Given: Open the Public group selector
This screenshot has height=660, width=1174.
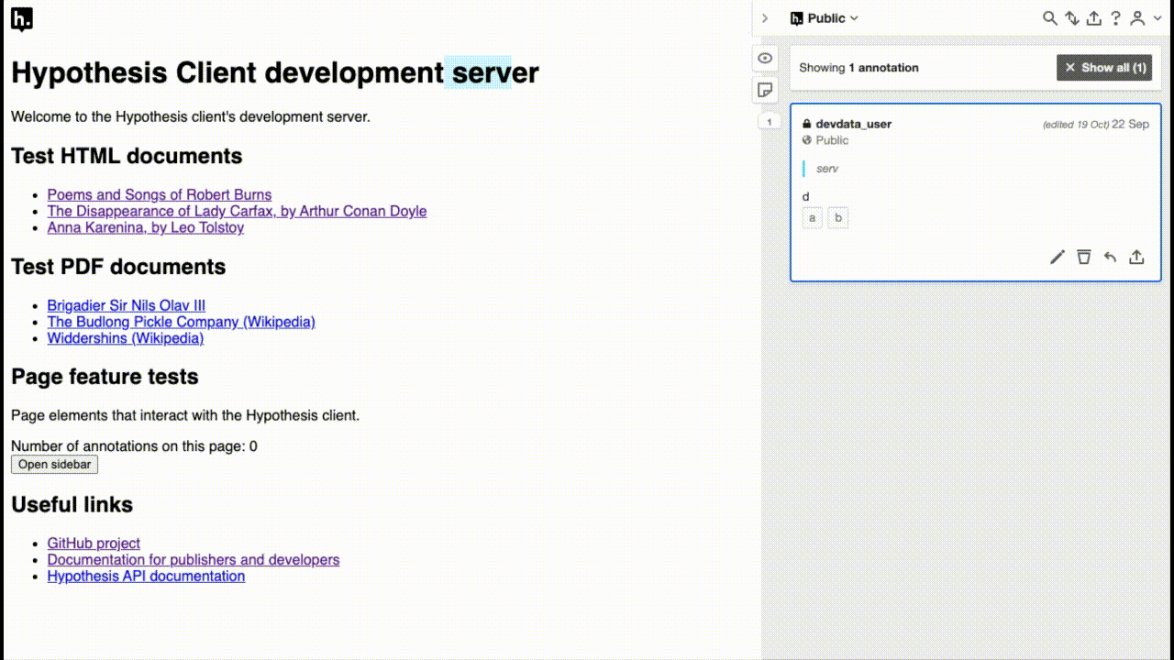Looking at the screenshot, I should click(x=823, y=17).
